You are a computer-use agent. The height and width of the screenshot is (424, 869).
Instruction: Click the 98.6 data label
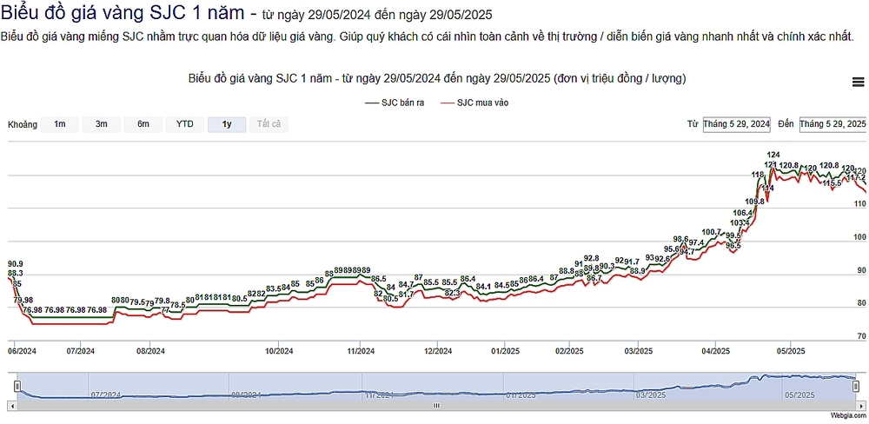click(x=680, y=239)
